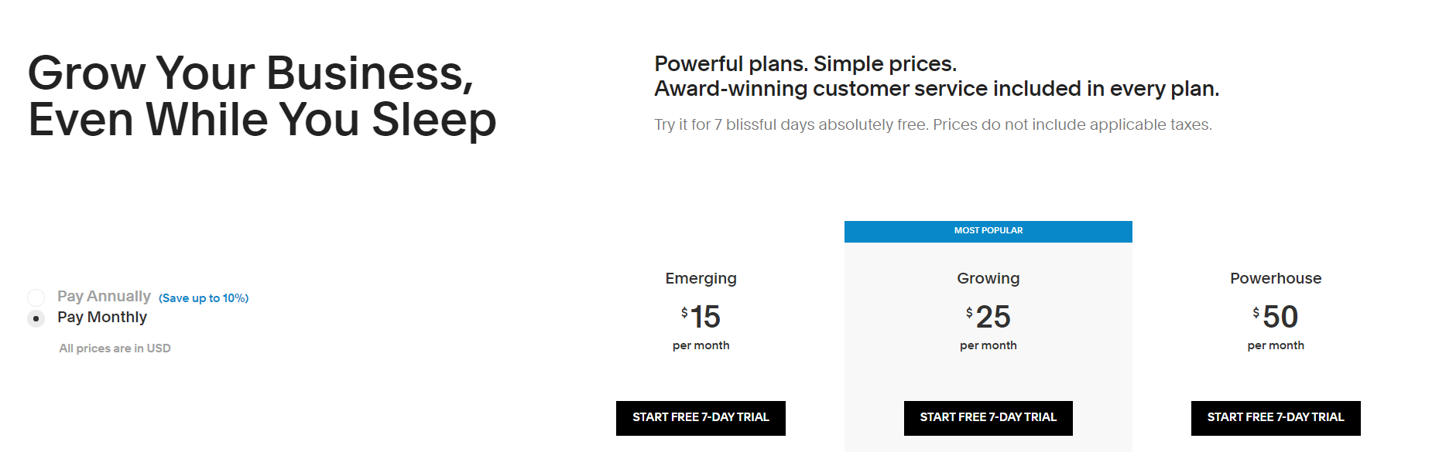Click the Growing plan title
This screenshot has width=1439, height=452.
coord(988,278)
